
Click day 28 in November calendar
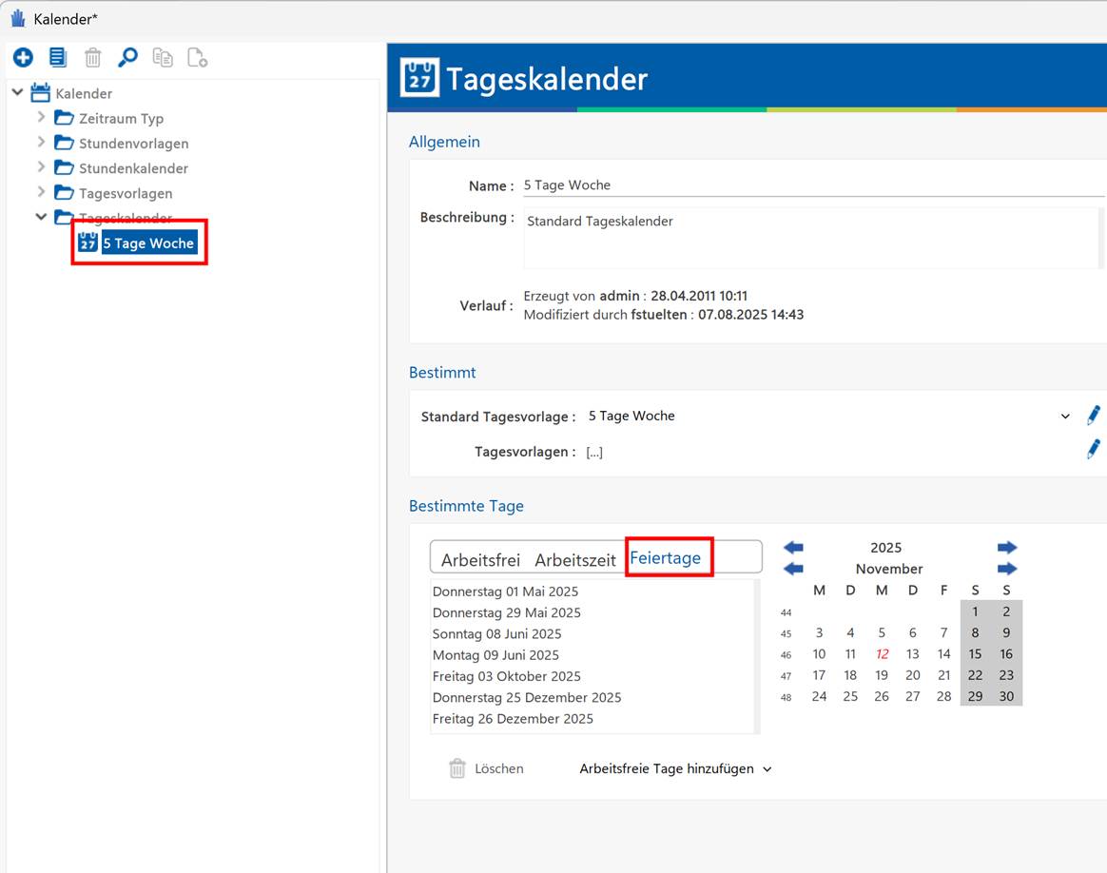(944, 696)
